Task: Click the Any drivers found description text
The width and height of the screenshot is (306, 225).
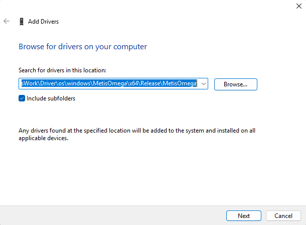Action: click(x=137, y=134)
